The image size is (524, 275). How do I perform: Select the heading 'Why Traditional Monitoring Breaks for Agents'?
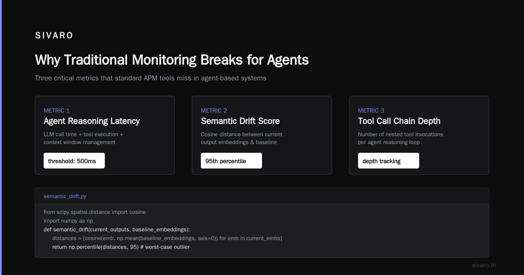[x=172, y=60]
